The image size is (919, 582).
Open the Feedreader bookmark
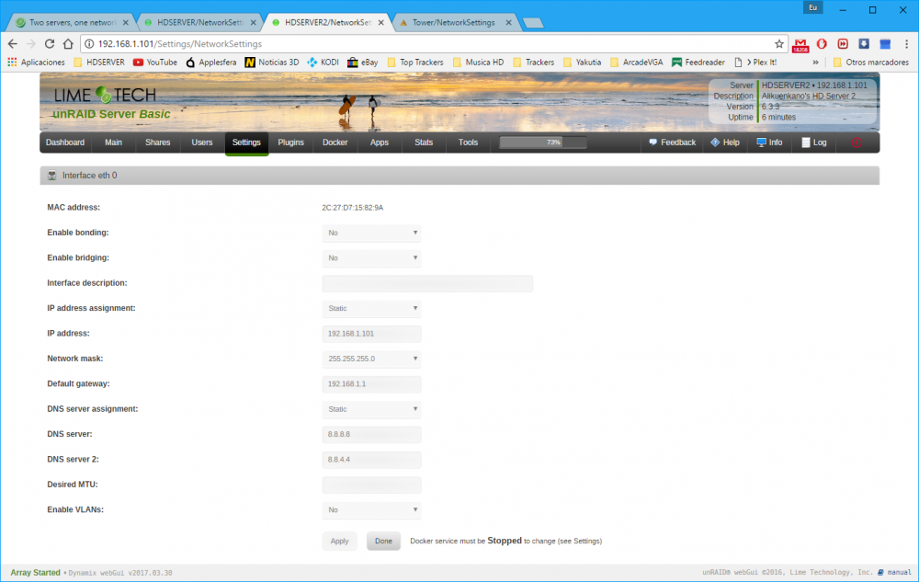pyautogui.click(x=698, y=63)
